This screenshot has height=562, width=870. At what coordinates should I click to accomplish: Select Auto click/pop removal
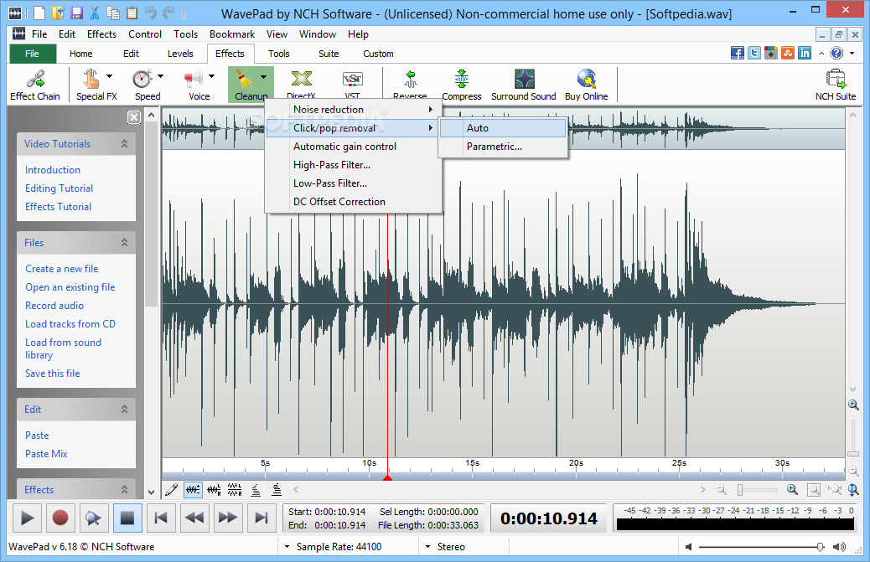503,128
